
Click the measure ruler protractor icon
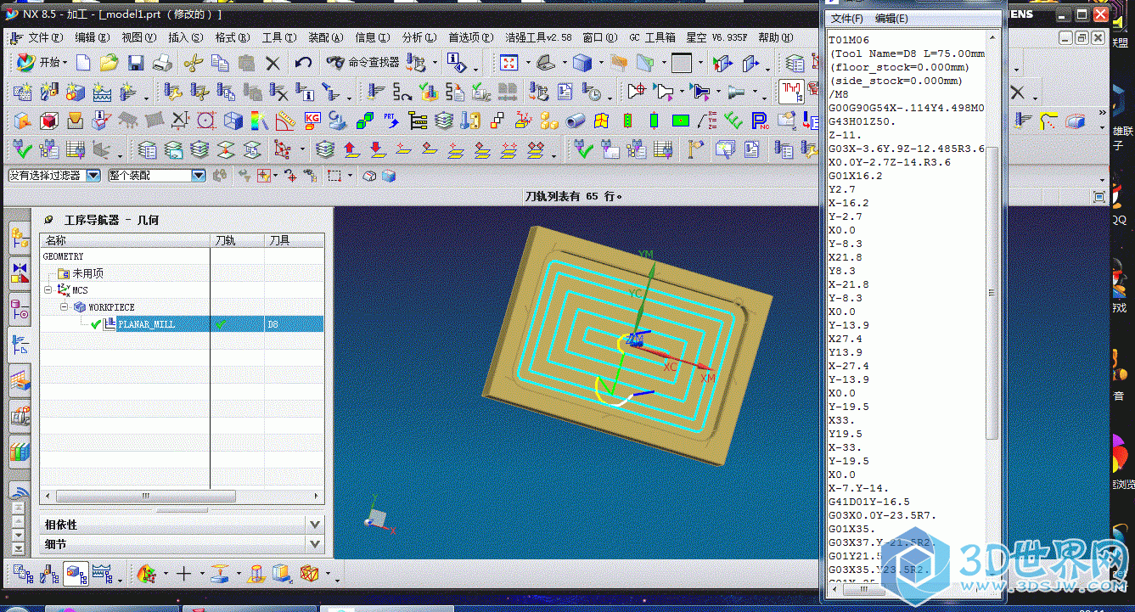(286, 121)
